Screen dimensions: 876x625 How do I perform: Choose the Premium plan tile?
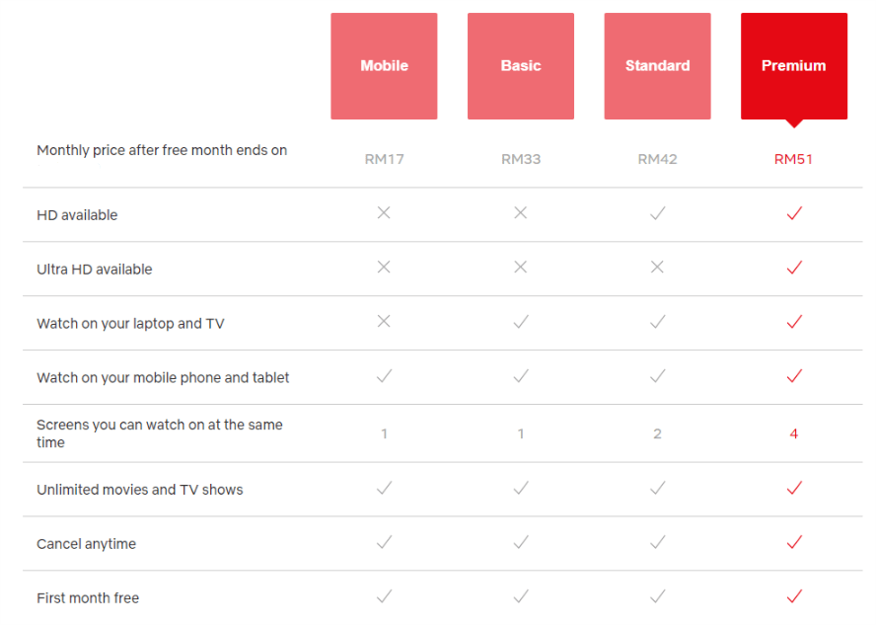click(794, 66)
